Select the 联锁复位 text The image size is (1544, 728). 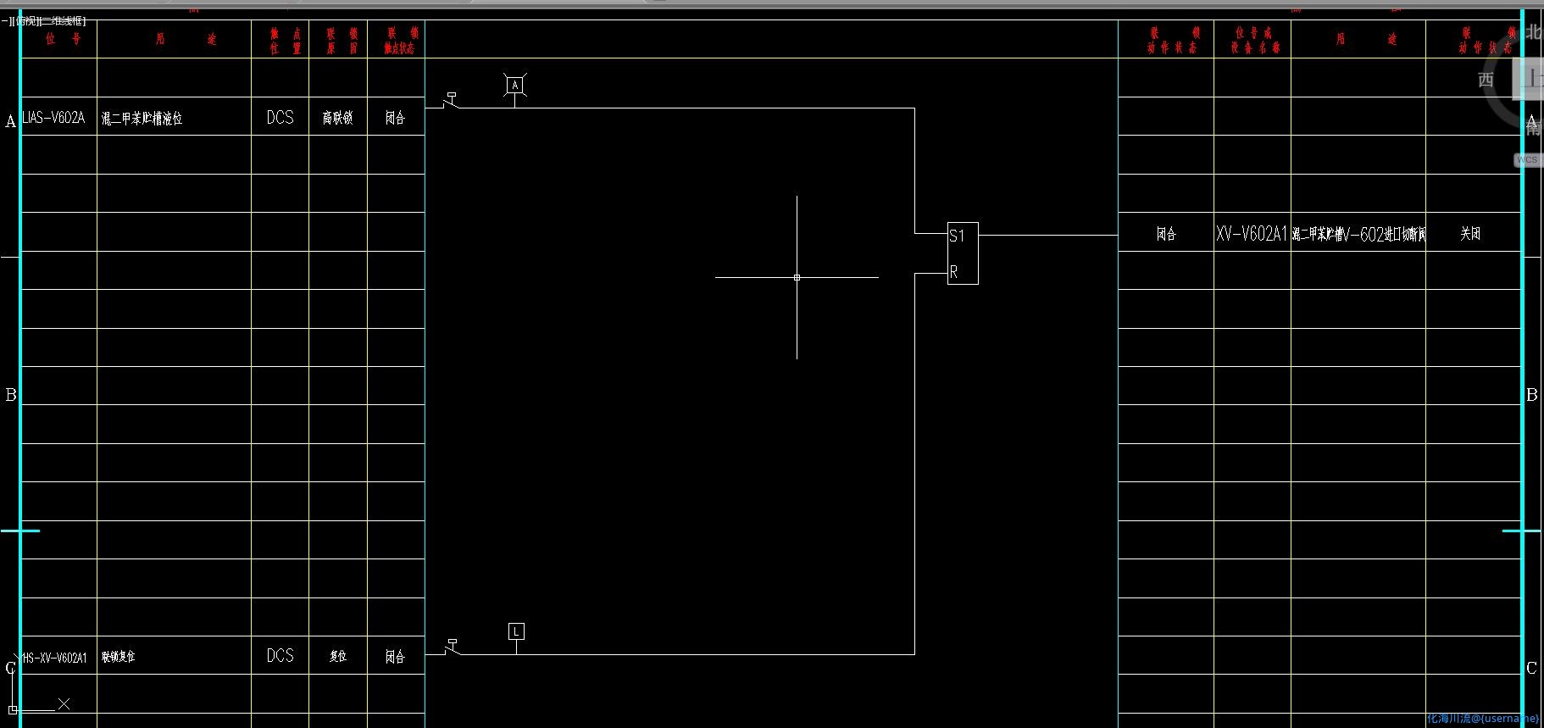(x=118, y=657)
